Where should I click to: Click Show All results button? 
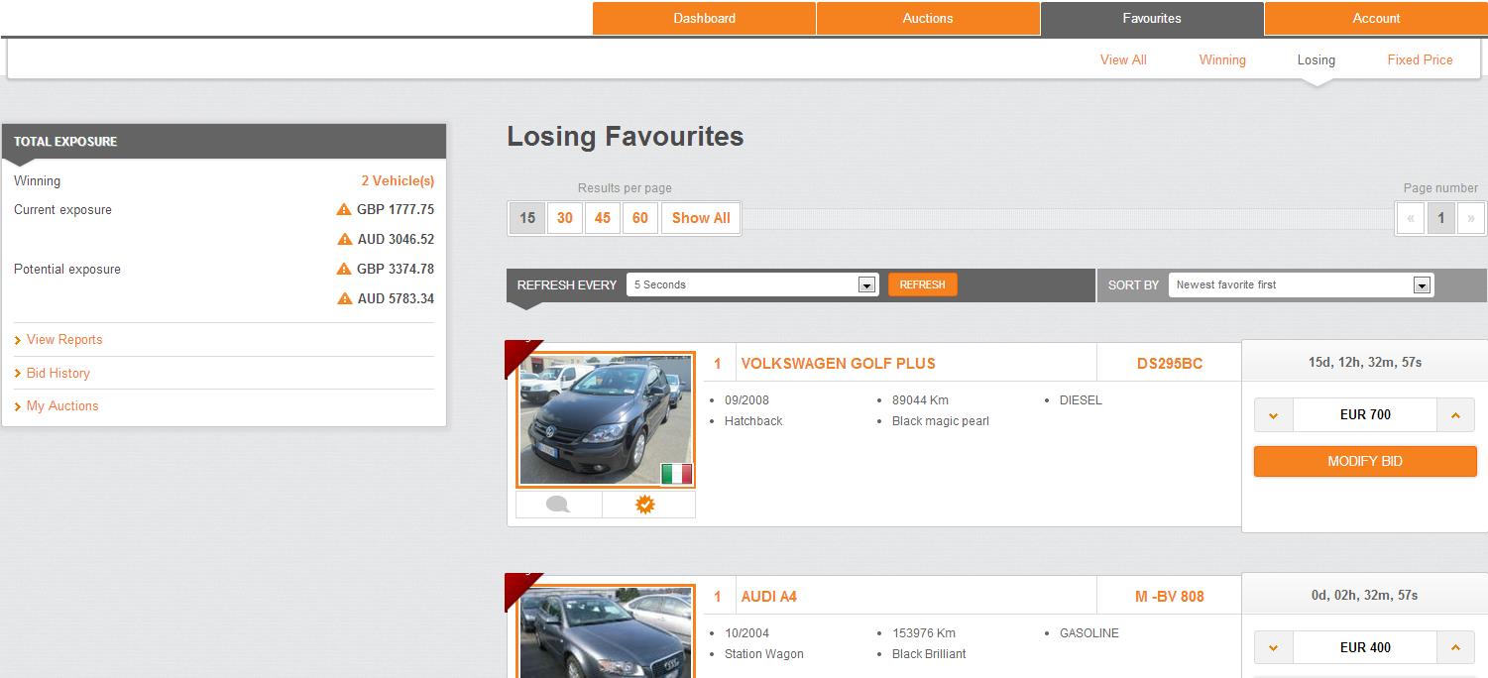(x=701, y=218)
